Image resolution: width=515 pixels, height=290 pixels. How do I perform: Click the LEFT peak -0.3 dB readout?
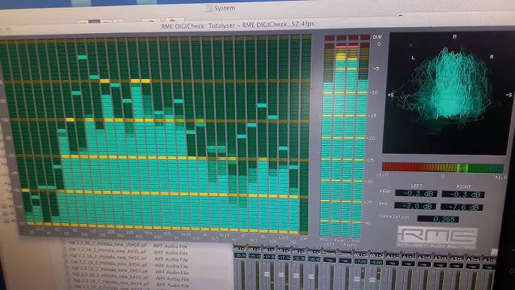point(416,193)
